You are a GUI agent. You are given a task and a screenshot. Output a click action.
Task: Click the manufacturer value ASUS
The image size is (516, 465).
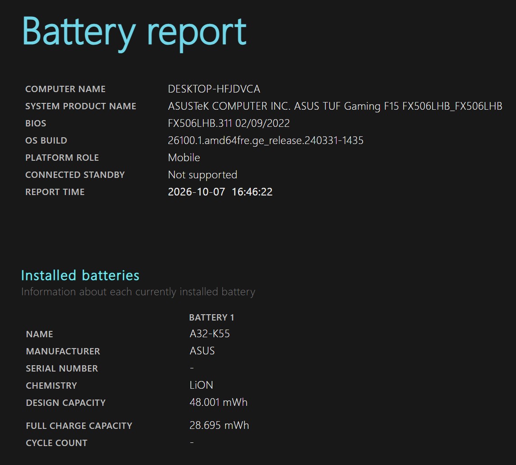pos(202,351)
